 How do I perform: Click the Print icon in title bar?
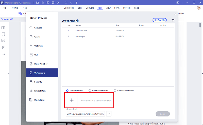click(53, 3)
